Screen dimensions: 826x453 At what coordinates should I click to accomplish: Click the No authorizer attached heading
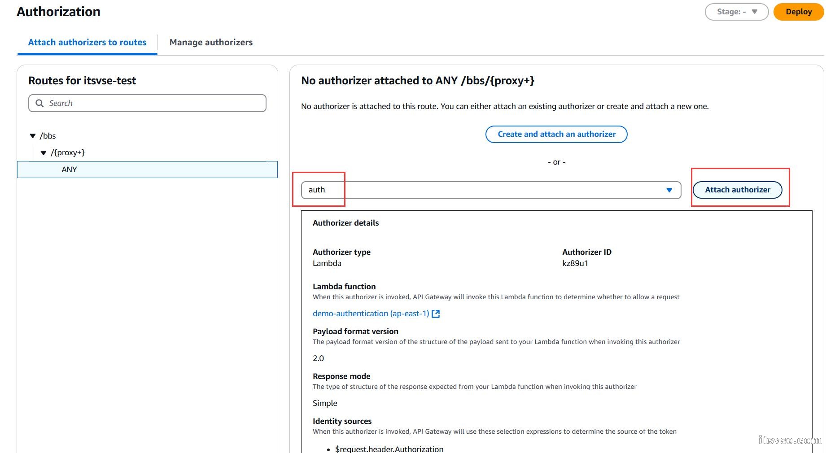pyautogui.click(x=418, y=81)
